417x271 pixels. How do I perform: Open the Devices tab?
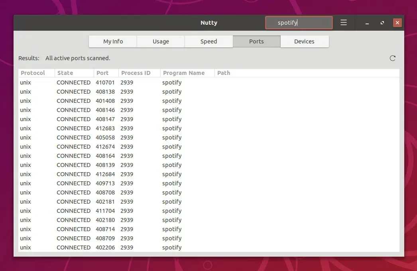[x=304, y=41]
